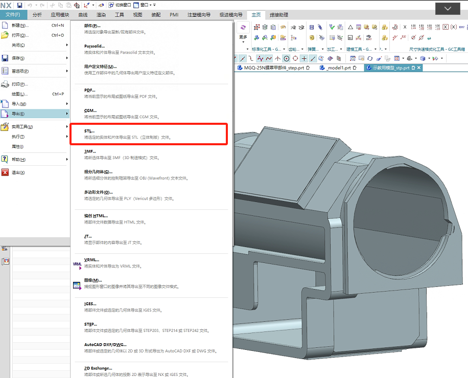The height and width of the screenshot is (378, 468).
Task: Select 图像(M)... export option
Action: [151, 283]
